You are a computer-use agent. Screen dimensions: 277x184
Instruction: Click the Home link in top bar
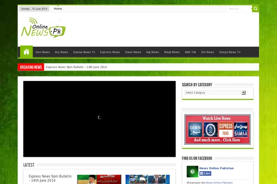tap(58, 9)
